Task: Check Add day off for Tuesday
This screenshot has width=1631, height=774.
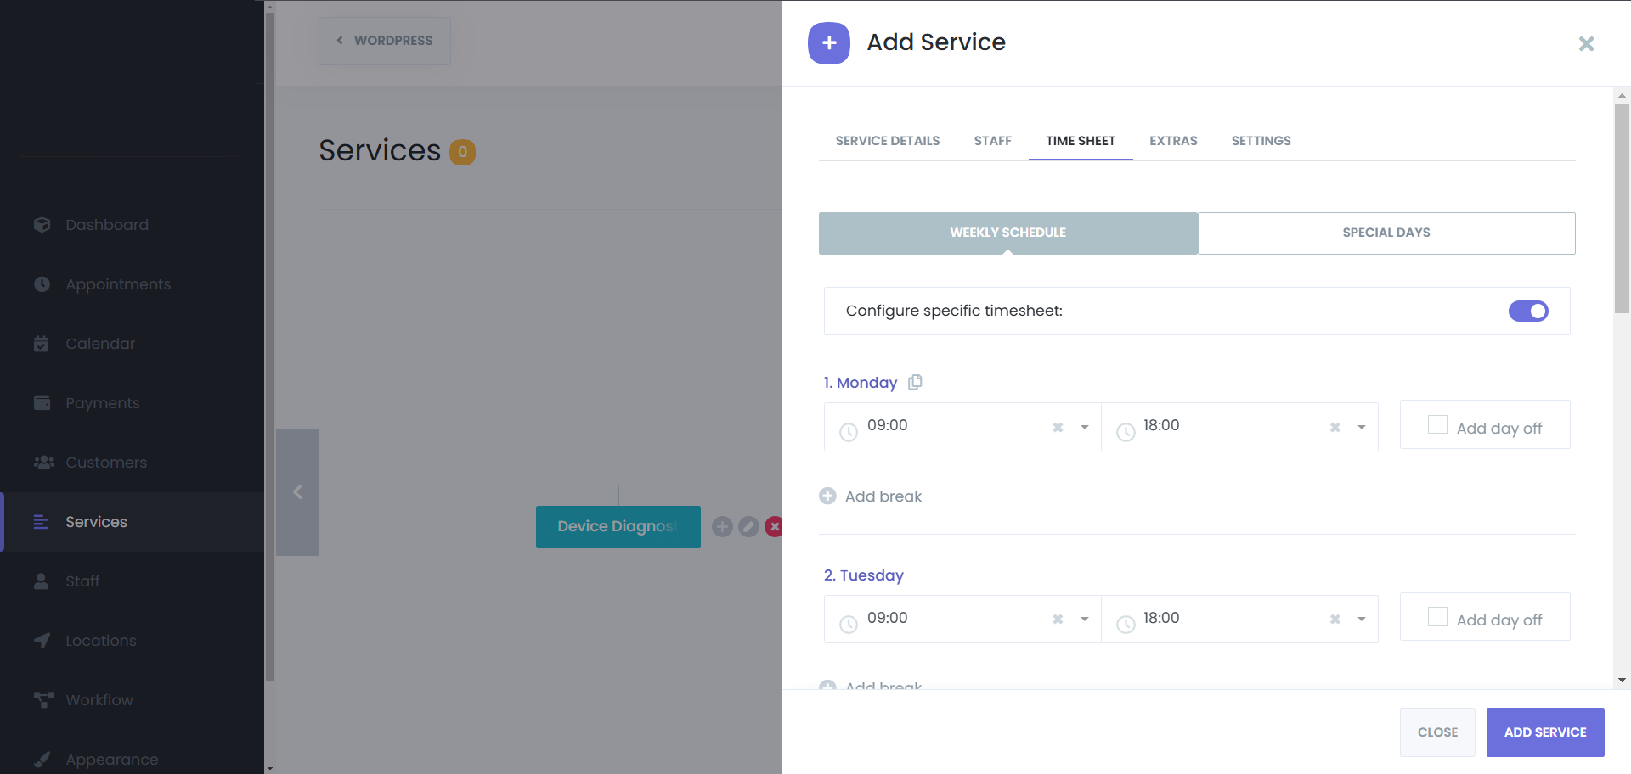Action: click(x=1437, y=617)
